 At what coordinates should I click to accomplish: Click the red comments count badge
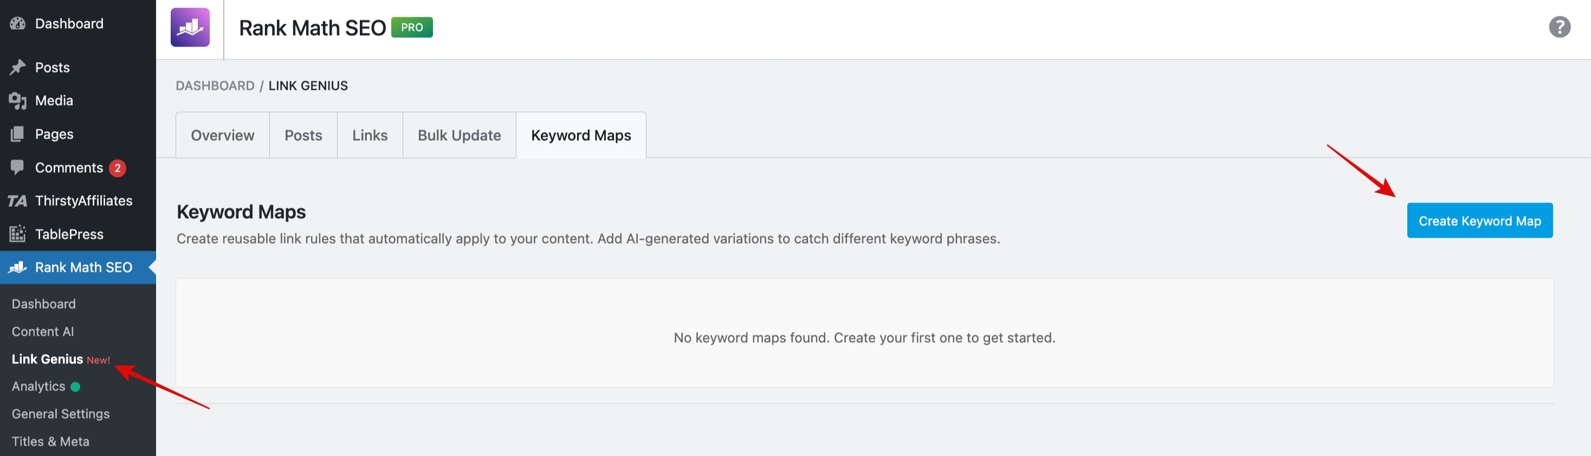tap(118, 168)
